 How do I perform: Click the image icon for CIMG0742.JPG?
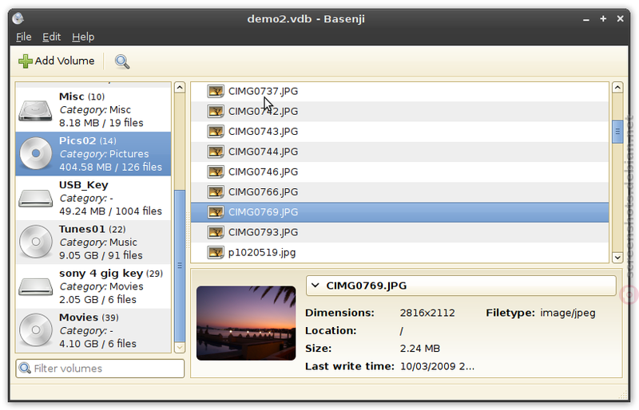(216, 111)
